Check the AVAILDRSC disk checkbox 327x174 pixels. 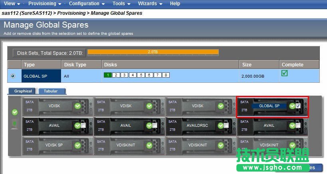(x=226, y=126)
